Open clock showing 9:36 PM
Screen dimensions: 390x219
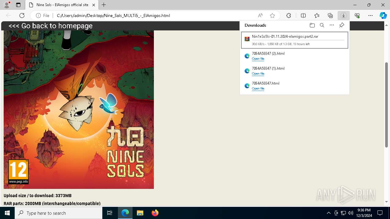tap(364, 213)
